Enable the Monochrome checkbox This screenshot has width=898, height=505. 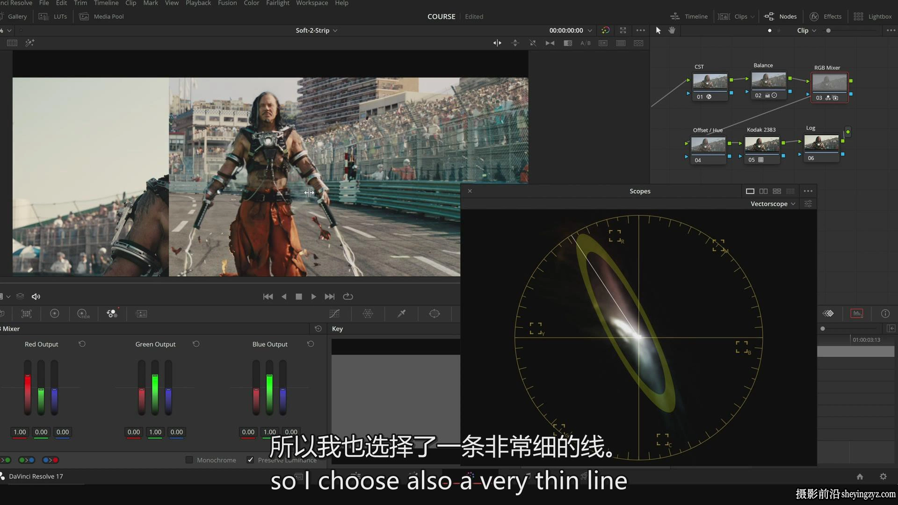pyautogui.click(x=189, y=460)
